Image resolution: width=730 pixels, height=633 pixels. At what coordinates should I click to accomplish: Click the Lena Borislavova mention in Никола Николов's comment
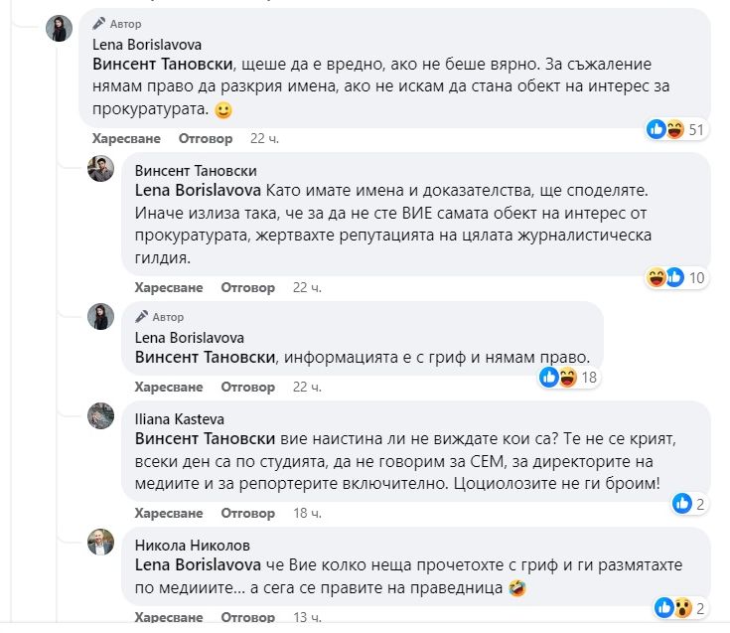[x=198, y=563]
